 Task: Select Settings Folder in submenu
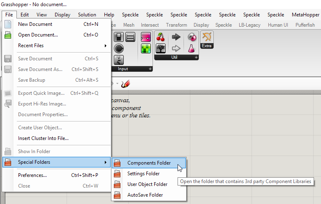[149, 174]
